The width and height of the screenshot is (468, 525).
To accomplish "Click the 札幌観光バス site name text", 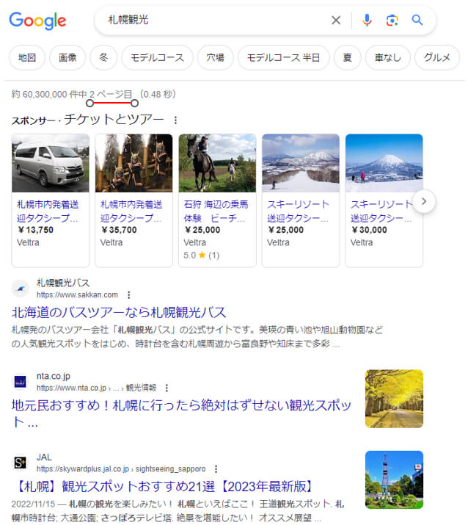I will point(63,283).
